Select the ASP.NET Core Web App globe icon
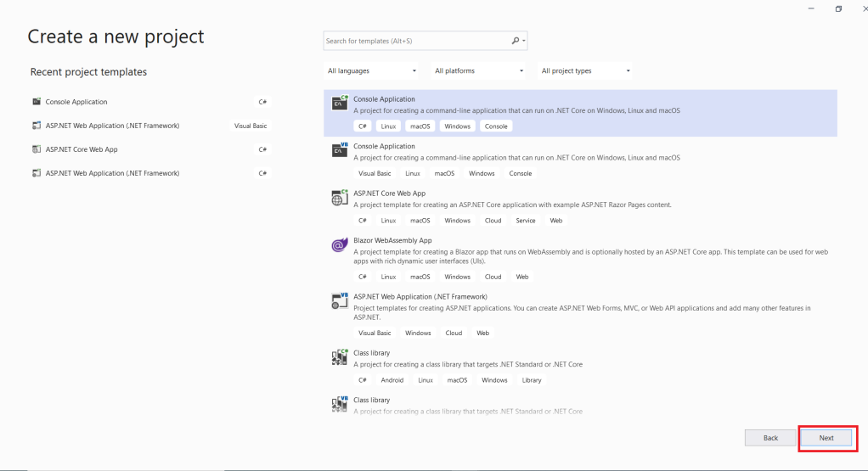The width and height of the screenshot is (868, 471). (x=340, y=198)
